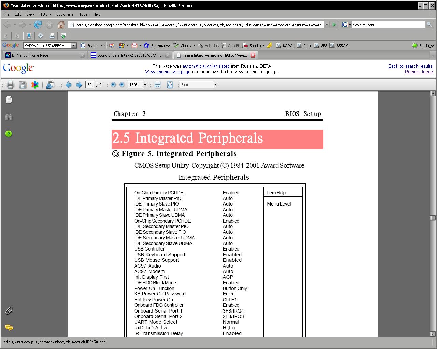Click the automatically translated link
Image resolution: width=437 pixels, height=349 pixels.
206,66
